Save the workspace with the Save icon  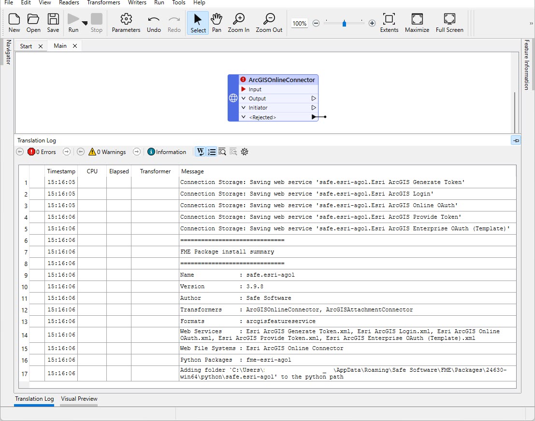(x=53, y=23)
